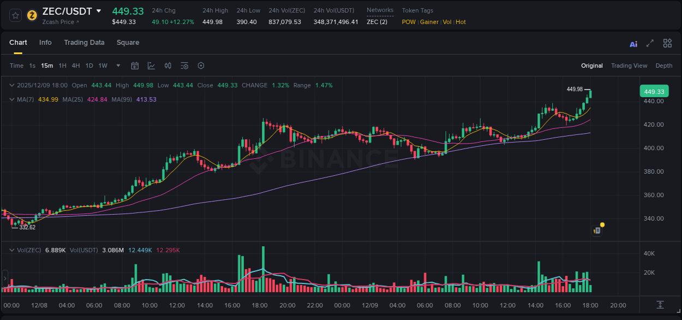The image size is (682, 320).
Task: Select the 1H timeframe
Action: click(63, 66)
